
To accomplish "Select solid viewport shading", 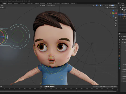I will point(111,5).
